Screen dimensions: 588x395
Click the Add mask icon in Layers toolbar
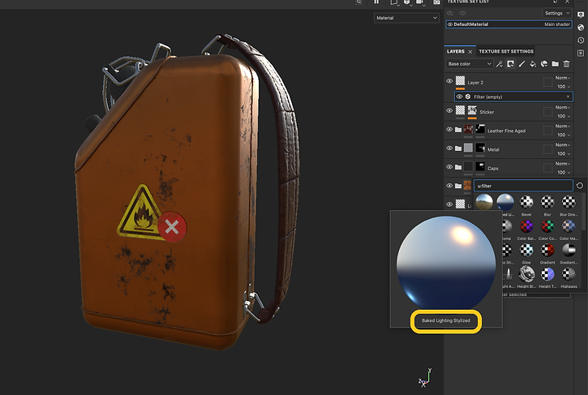[x=510, y=64]
